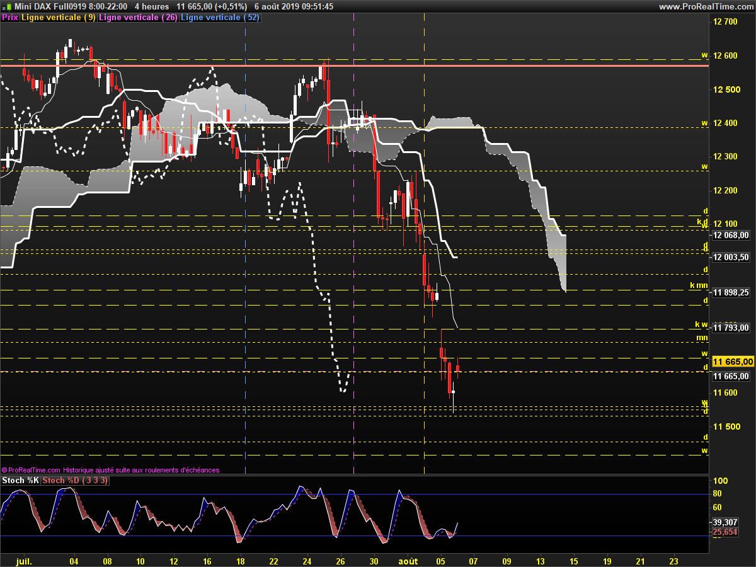
Task: Click the 'k w' pivot level label
Action: (x=702, y=324)
